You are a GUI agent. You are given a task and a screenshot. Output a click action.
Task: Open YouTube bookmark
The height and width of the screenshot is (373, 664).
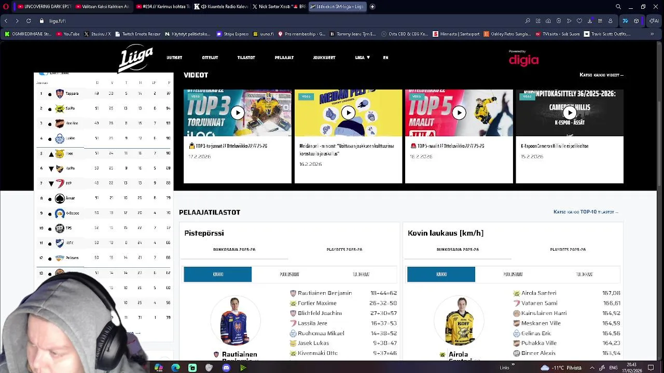[x=68, y=34]
